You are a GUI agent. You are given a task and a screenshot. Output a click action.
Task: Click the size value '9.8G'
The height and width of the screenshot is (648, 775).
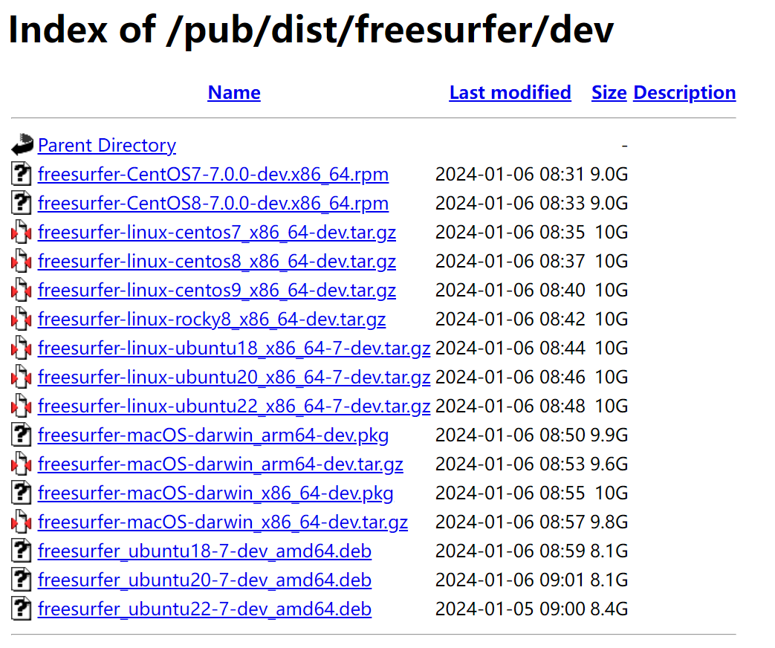pyautogui.click(x=609, y=522)
